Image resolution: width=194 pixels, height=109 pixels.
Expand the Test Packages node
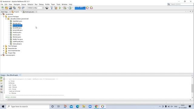click(x=4, y=46)
